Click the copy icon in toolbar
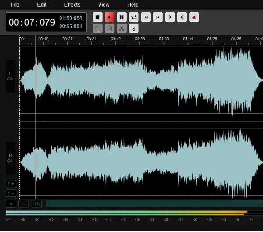 click(98, 28)
